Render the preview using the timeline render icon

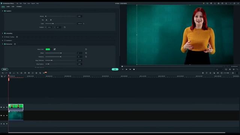203,73
